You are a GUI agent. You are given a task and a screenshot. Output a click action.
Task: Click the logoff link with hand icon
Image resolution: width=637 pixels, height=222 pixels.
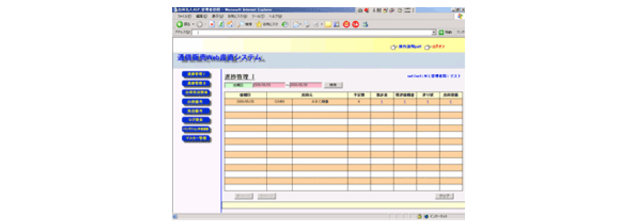[435, 47]
